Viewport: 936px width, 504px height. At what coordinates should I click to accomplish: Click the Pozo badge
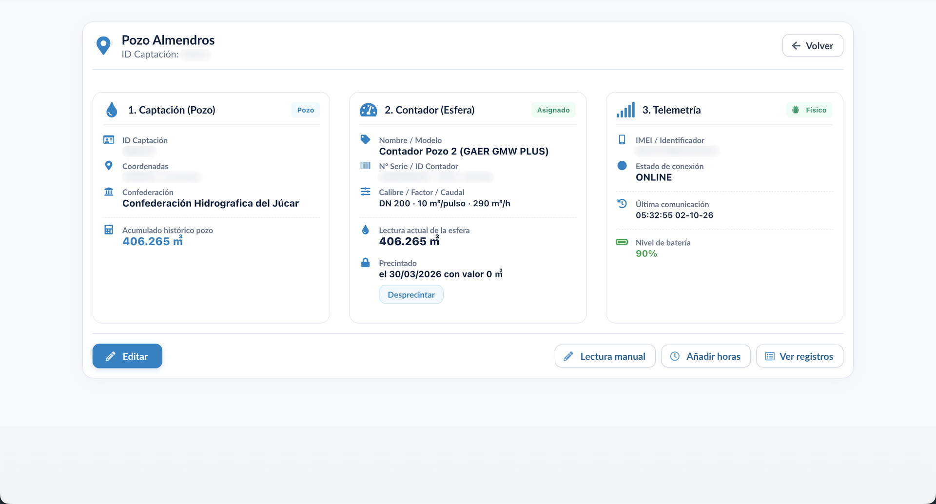pos(306,110)
